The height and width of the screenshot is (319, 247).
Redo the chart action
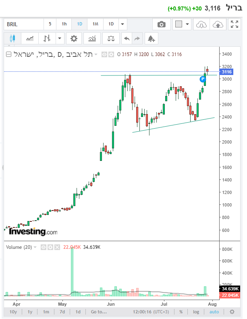[x=137, y=38]
